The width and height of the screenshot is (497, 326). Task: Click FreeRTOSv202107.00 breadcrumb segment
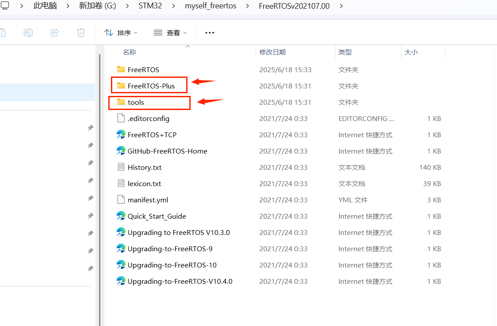click(294, 6)
